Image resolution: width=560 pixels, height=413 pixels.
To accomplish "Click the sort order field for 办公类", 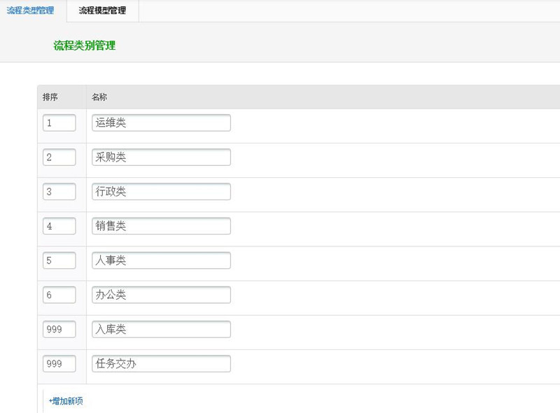I will point(59,294).
